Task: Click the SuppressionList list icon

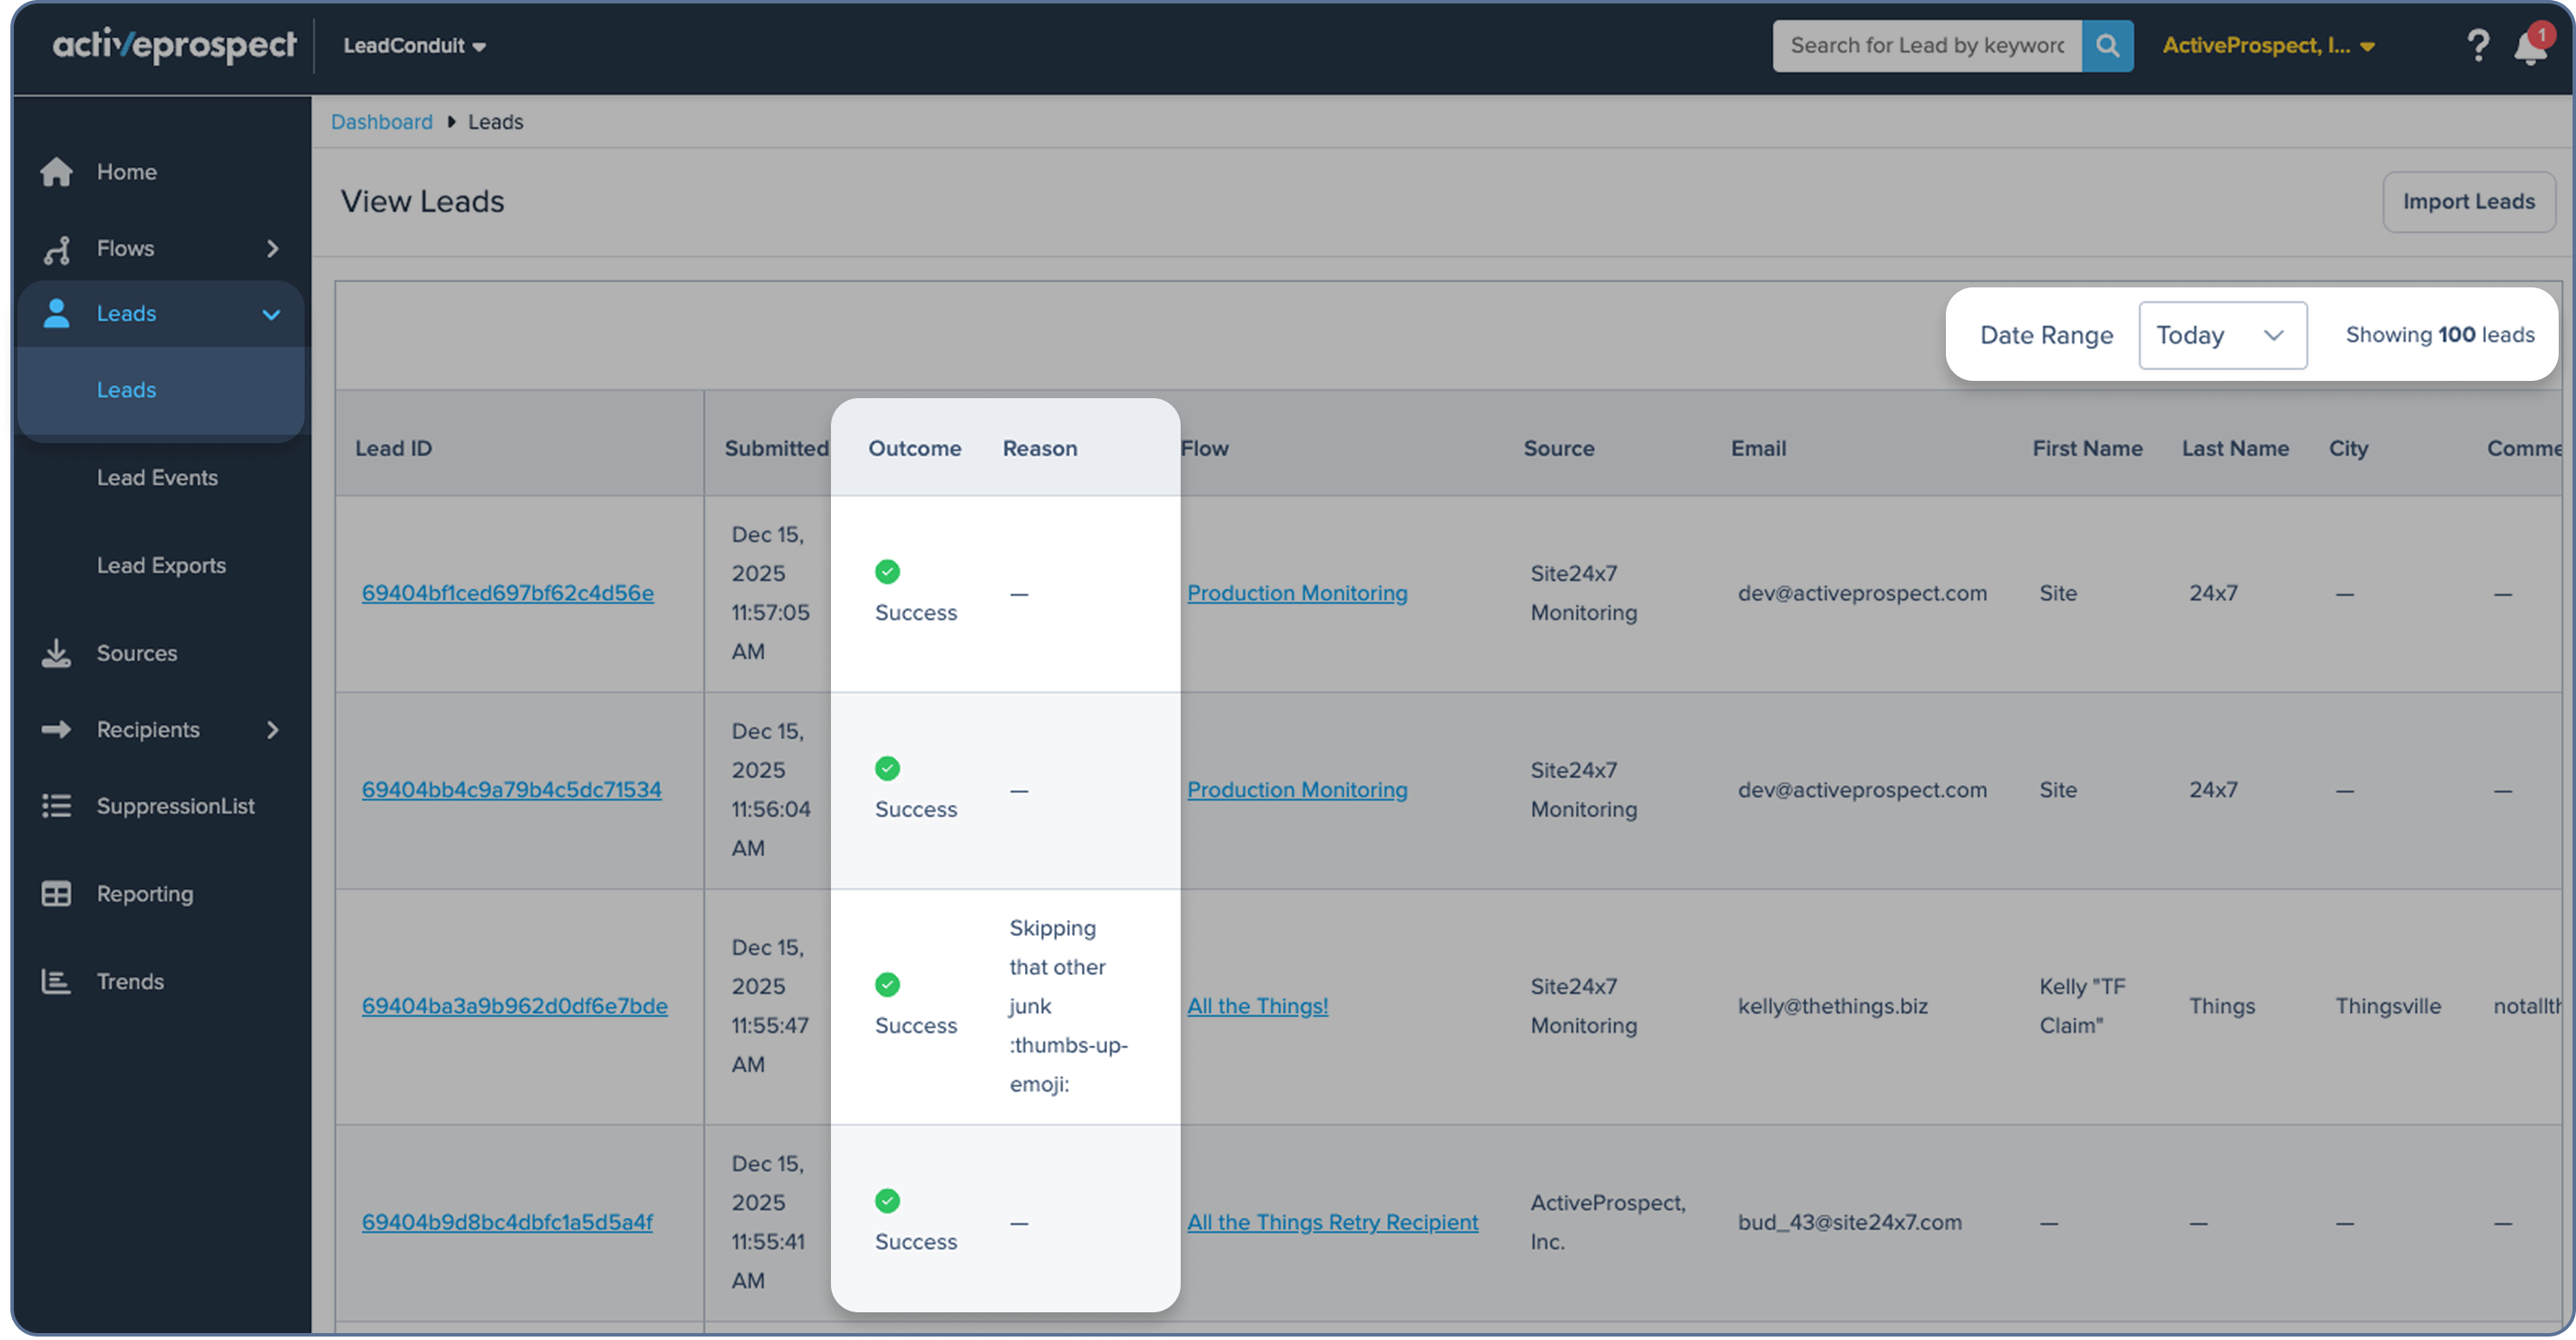Action: 56,806
